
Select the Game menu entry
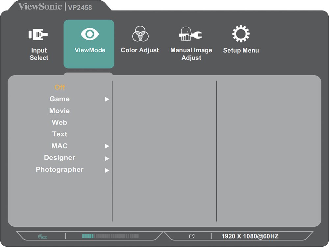tap(60, 99)
